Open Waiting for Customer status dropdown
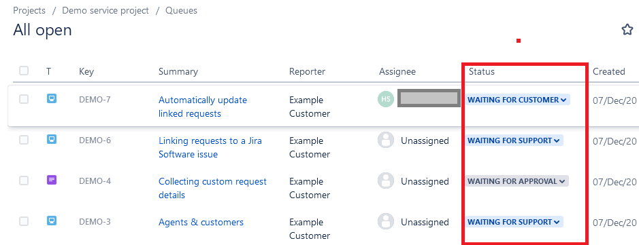Image resolution: width=639 pixels, height=245 pixels. [518, 100]
